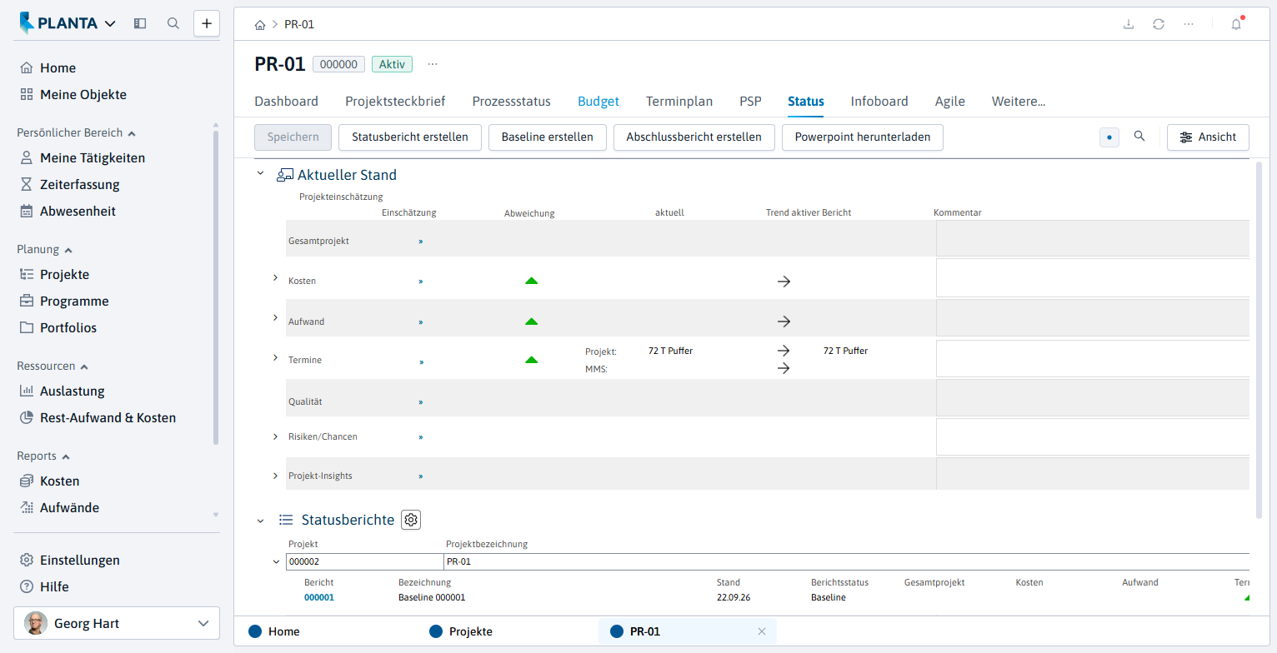
Task: Click the download icon in header
Action: tap(1129, 24)
